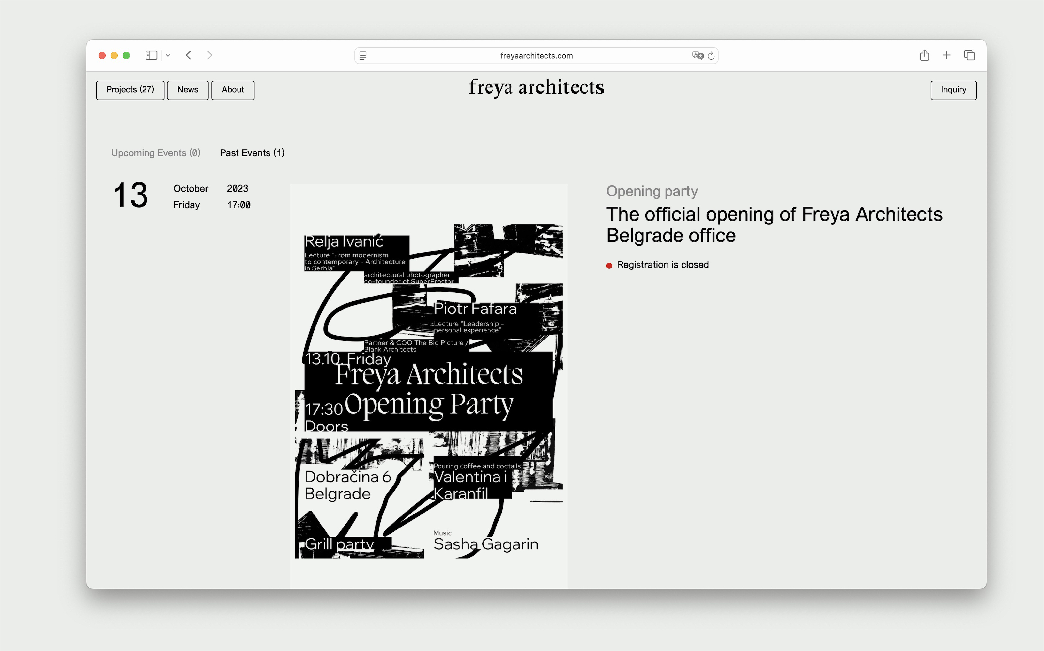Navigate back using the back arrow
1044x651 pixels.
(188, 55)
